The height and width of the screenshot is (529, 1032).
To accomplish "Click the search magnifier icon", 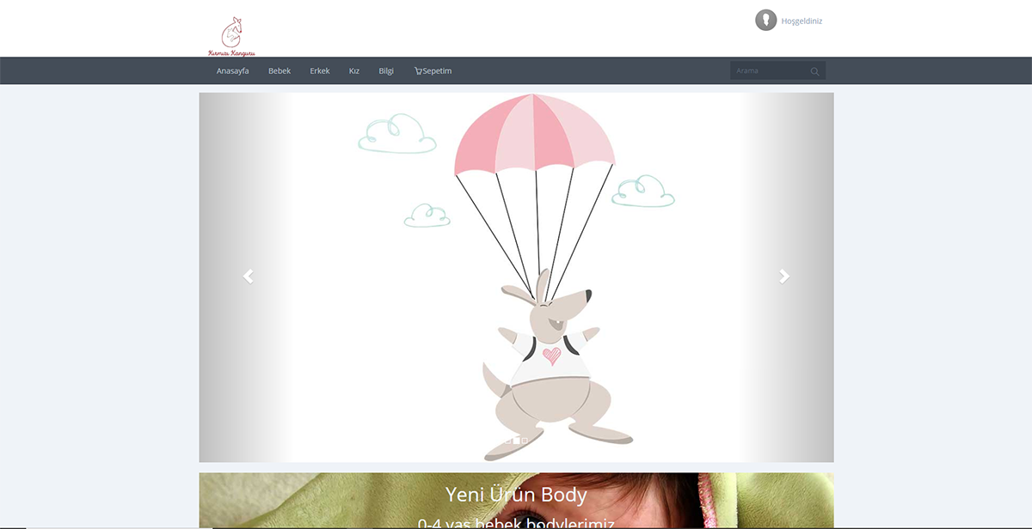I will (814, 71).
